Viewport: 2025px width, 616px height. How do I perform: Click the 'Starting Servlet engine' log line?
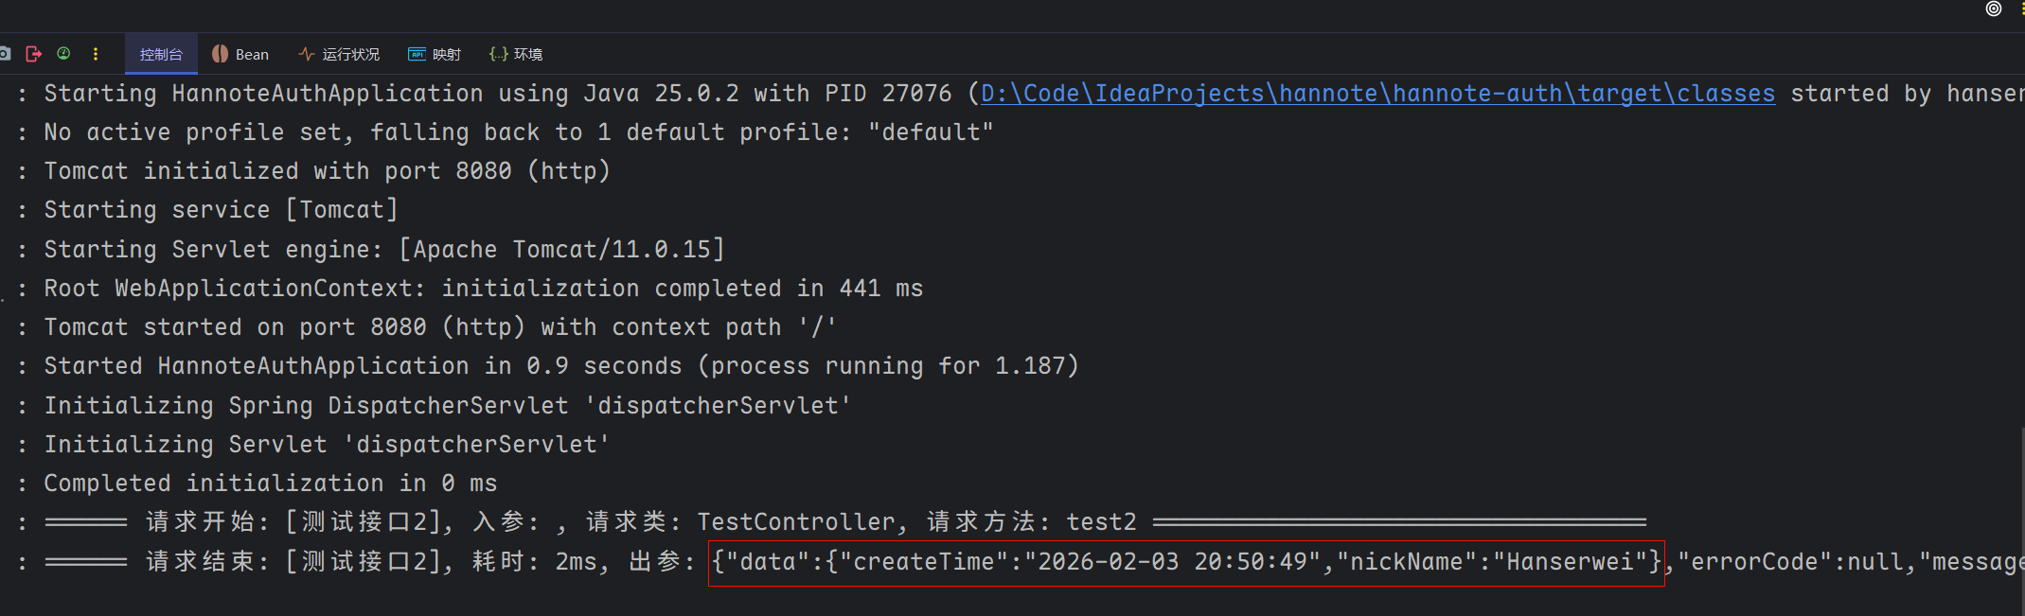[383, 250]
